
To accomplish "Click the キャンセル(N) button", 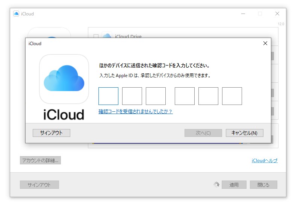I will point(245,133).
